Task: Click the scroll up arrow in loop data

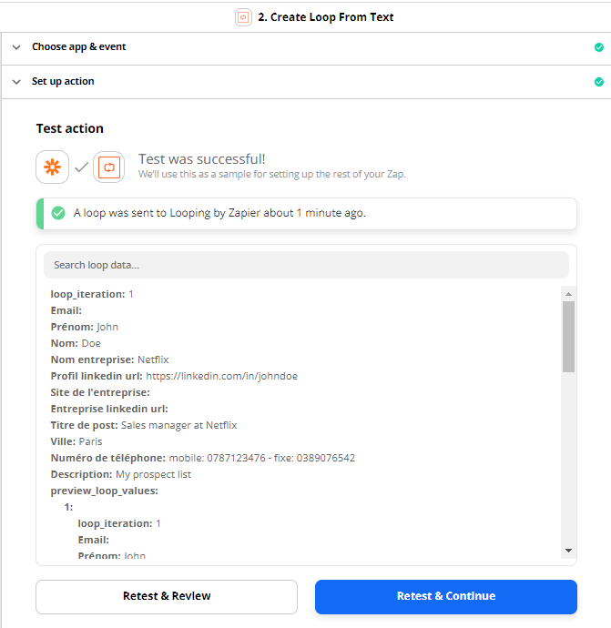Action: [568, 294]
